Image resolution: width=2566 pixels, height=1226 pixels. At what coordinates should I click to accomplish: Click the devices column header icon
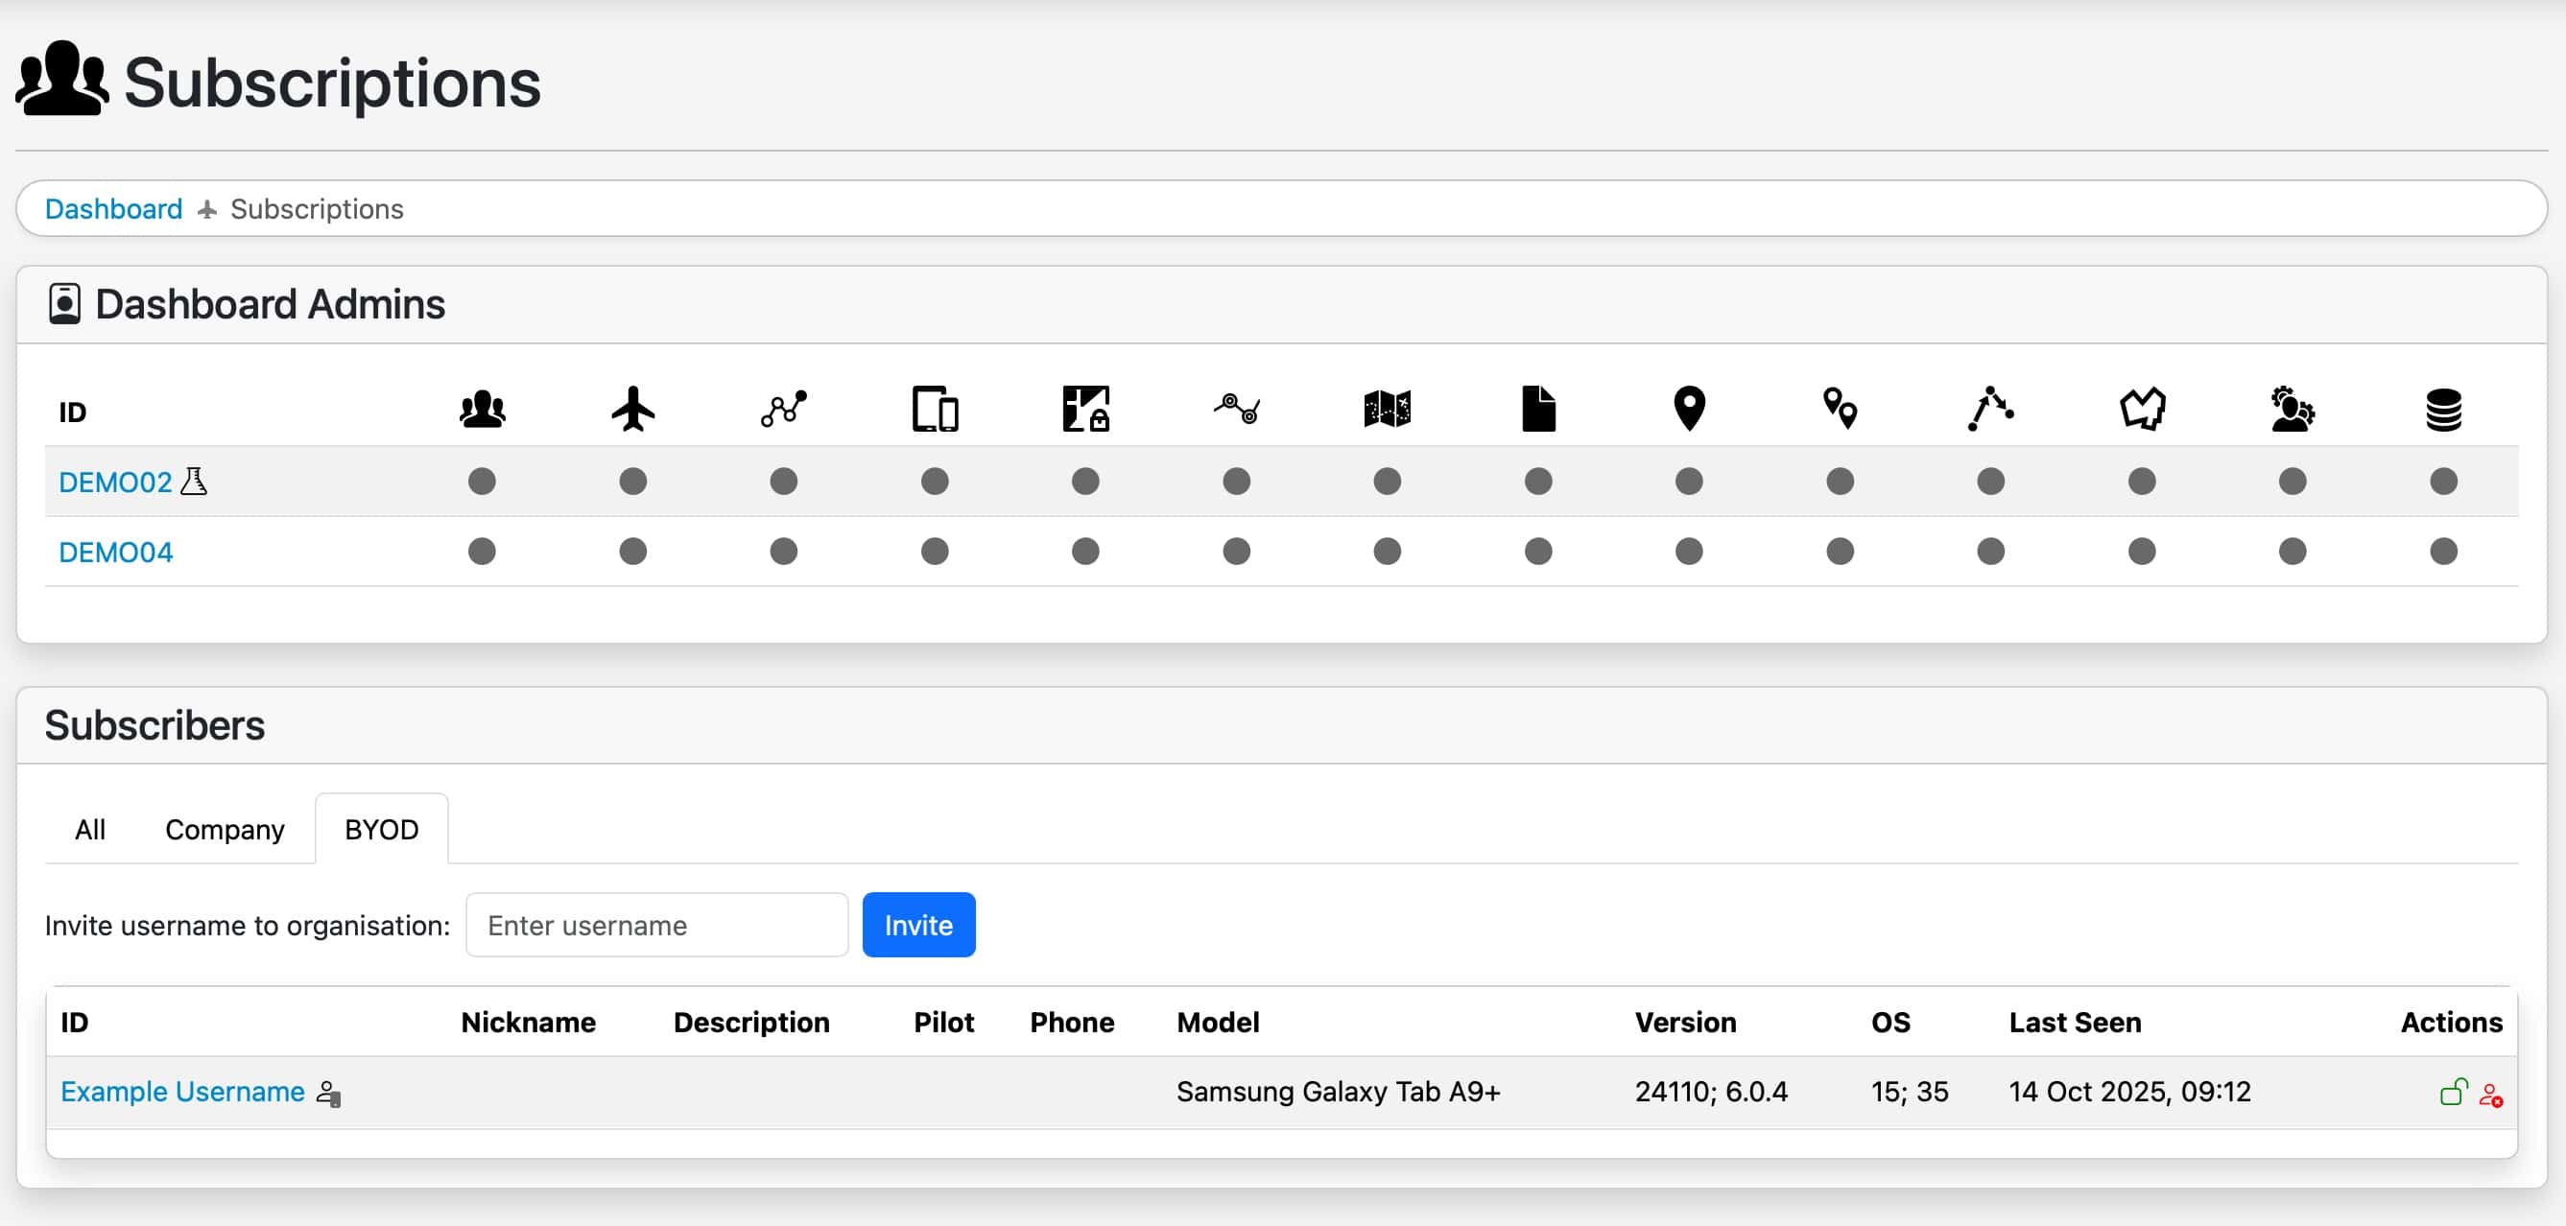935,410
